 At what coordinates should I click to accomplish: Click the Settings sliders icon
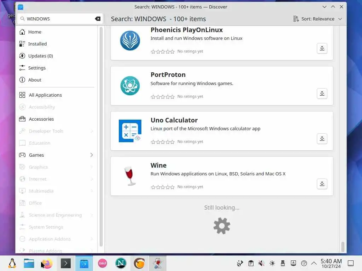coord(22,68)
